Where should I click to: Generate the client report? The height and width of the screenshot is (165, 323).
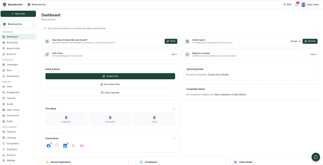click(x=310, y=41)
